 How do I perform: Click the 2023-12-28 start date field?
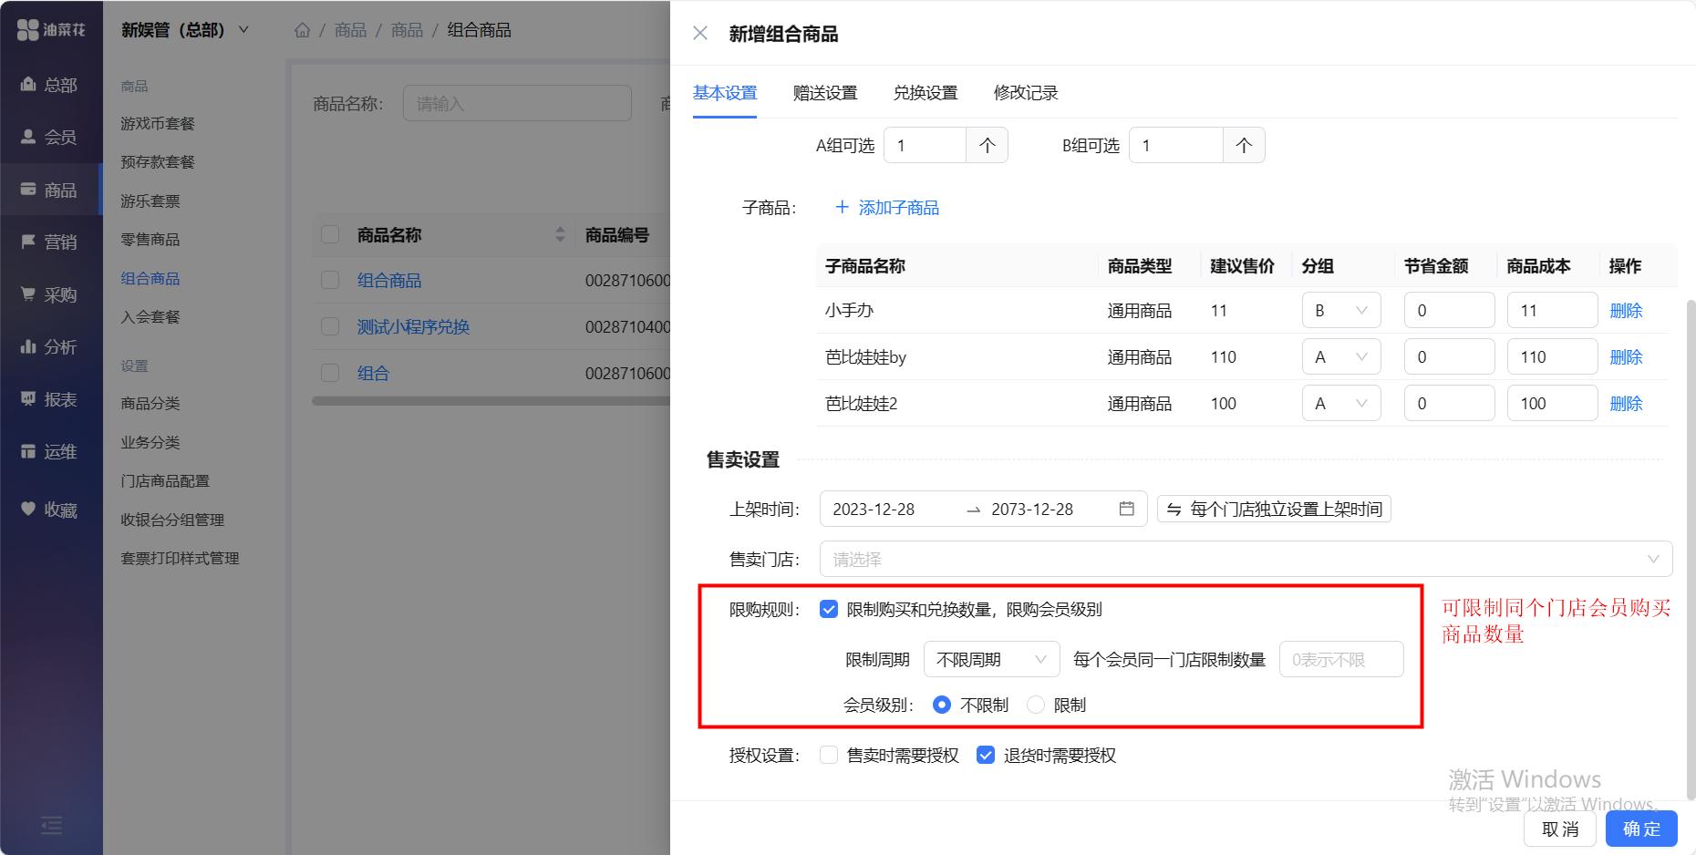tap(874, 509)
